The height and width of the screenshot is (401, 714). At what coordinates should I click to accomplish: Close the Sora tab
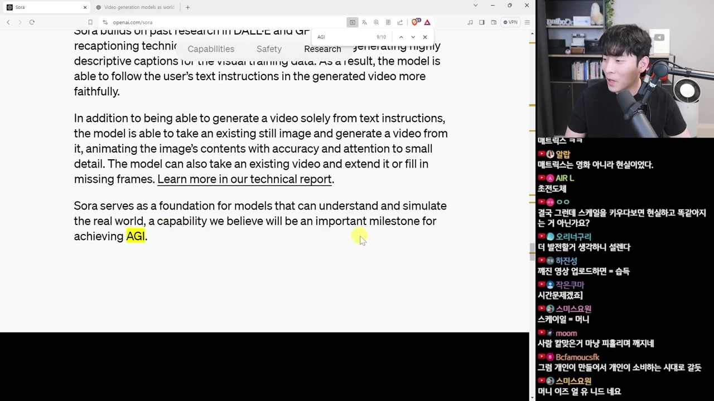pos(85,7)
